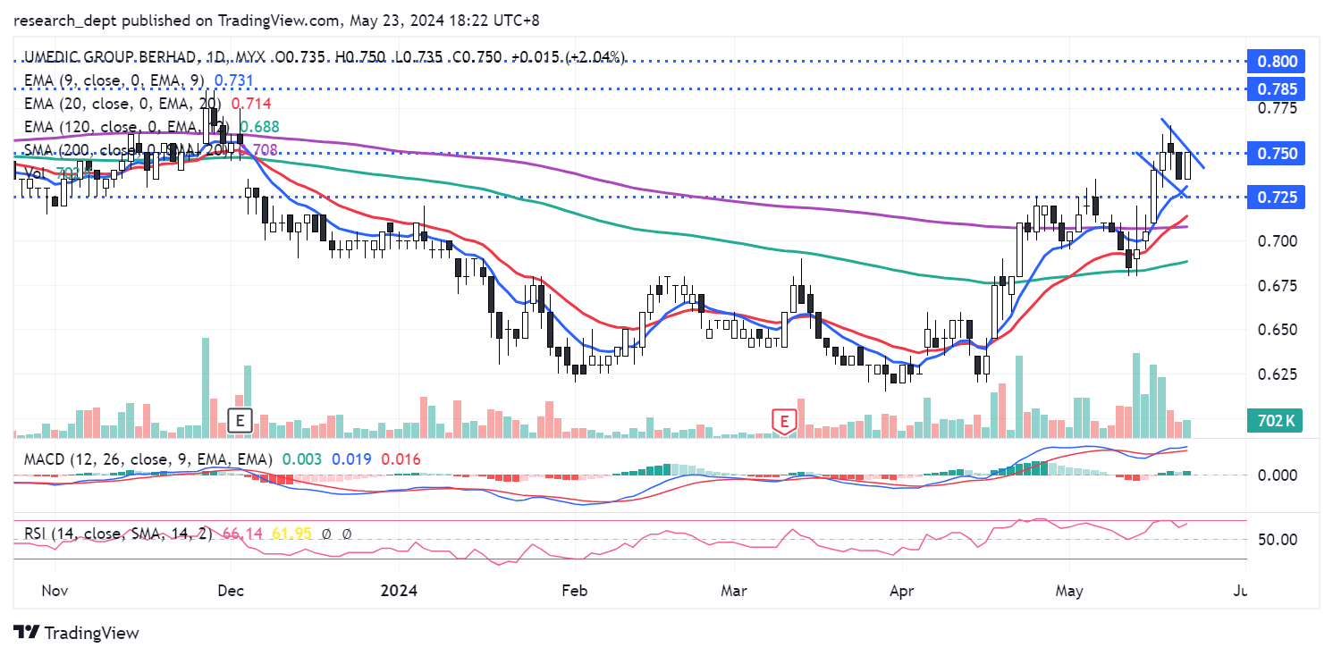Click the red earnings E marker in March
This screenshot has height=656, width=1333.
click(x=784, y=420)
